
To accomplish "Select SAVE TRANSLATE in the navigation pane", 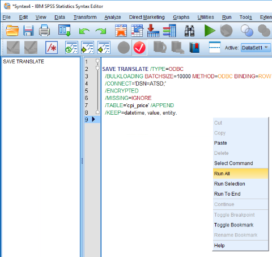I will pos(23,61).
